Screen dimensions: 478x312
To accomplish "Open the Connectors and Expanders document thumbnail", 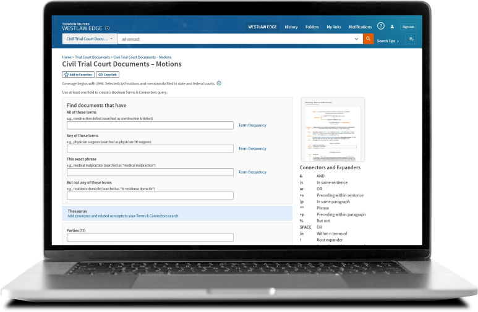I will coord(332,129).
